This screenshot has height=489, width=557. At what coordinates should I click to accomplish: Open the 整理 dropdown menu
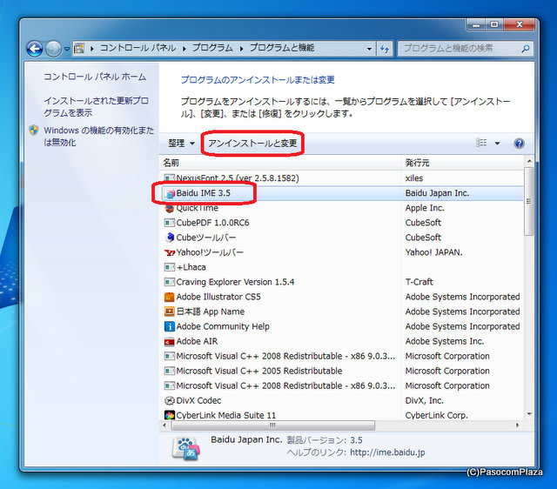(x=182, y=144)
